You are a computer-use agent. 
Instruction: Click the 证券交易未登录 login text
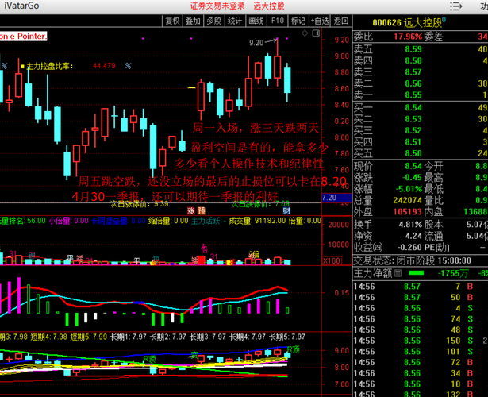[217, 6]
